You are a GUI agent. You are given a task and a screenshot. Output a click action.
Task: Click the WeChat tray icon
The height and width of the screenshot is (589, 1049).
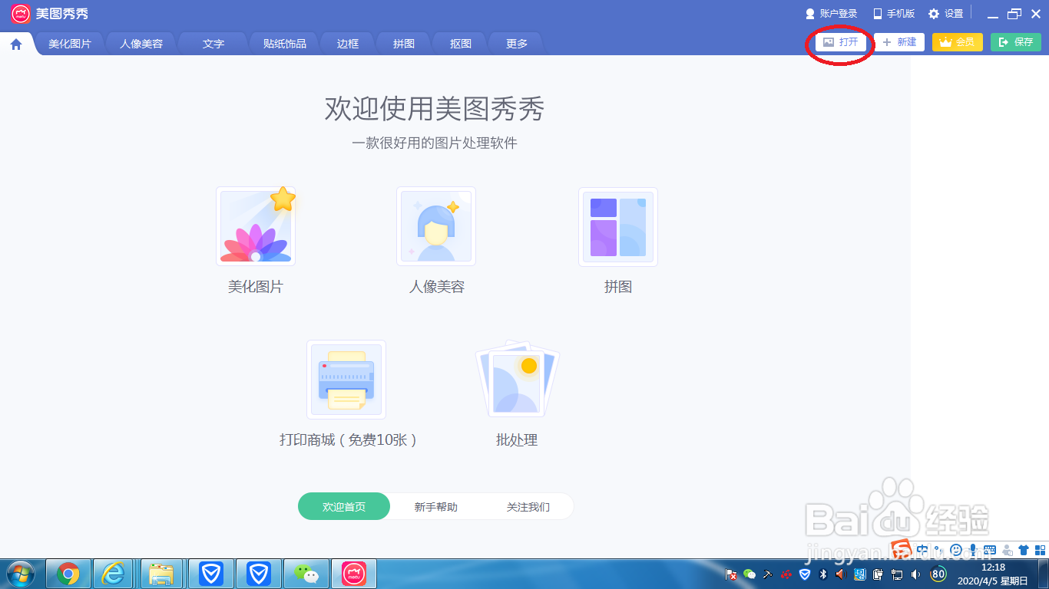point(750,574)
